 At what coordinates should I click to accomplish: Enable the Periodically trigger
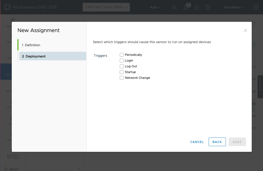122,55
